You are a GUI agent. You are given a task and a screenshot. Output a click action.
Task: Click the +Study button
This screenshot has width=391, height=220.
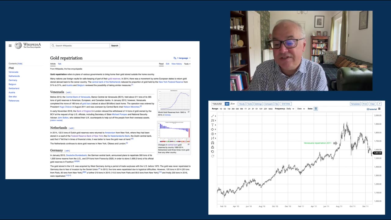241,104
